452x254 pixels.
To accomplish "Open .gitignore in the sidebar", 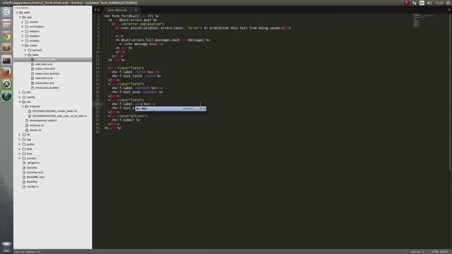I will pos(33,163).
